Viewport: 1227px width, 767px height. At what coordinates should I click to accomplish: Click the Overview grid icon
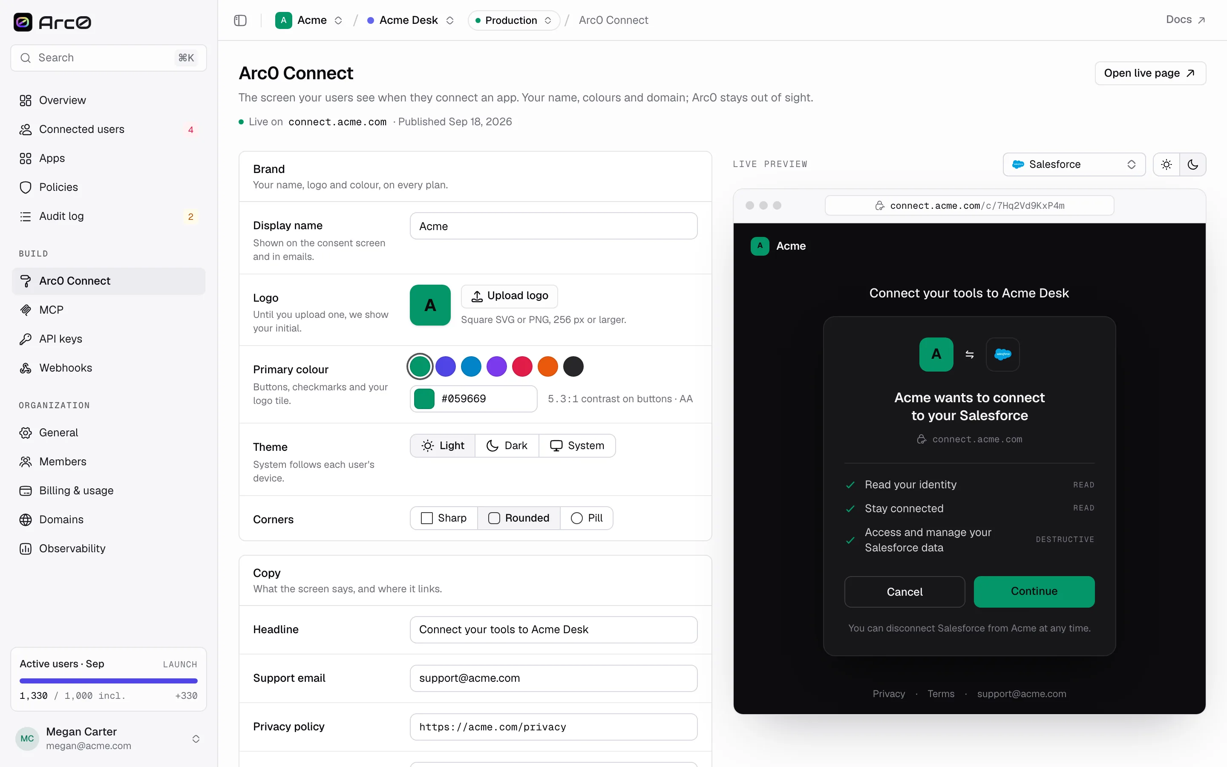(x=26, y=101)
